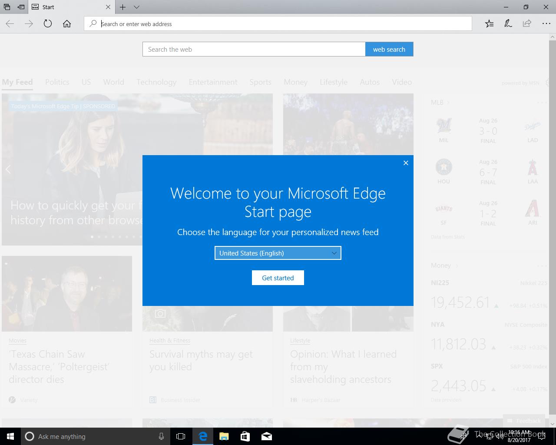Viewport: 556px width, 445px height.
Task: Click the Edge taskbar icon
Action: pyautogui.click(x=203, y=436)
